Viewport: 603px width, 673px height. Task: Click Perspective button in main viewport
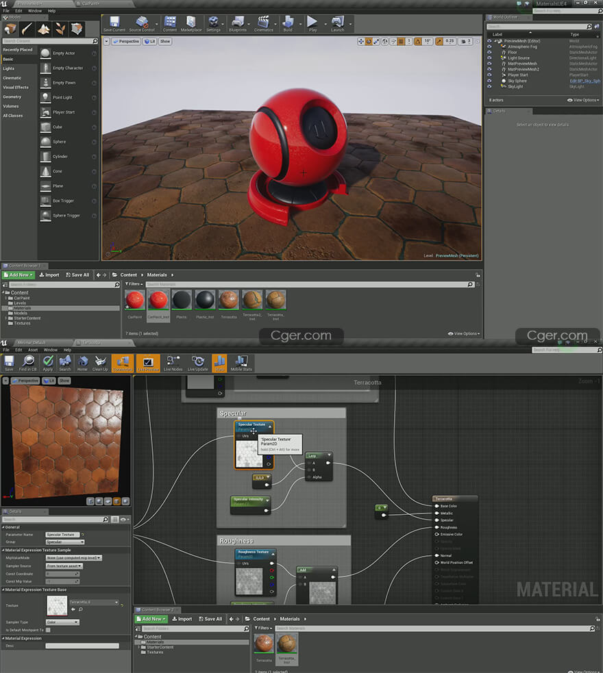[126, 42]
